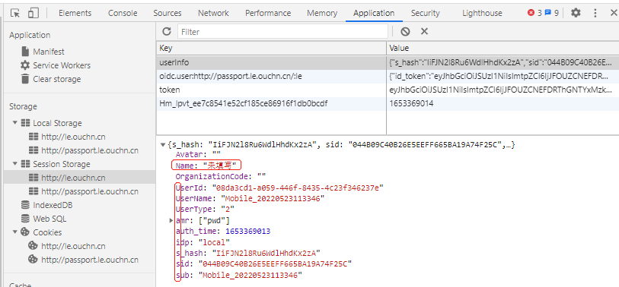
Task: Switch to the Network tab
Action: (213, 13)
